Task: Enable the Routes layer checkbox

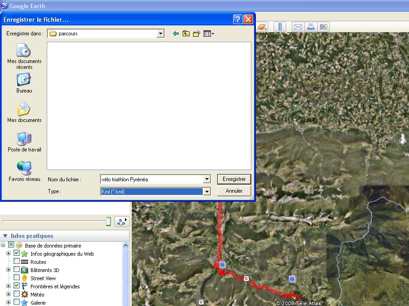Action: point(17,262)
